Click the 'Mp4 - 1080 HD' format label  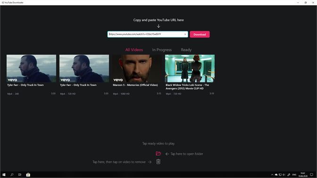point(121,94)
